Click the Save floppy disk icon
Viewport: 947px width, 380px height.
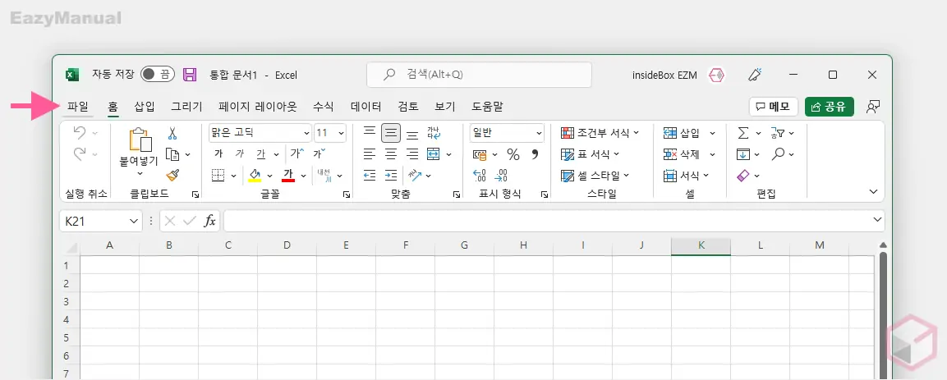click(190, 75)
